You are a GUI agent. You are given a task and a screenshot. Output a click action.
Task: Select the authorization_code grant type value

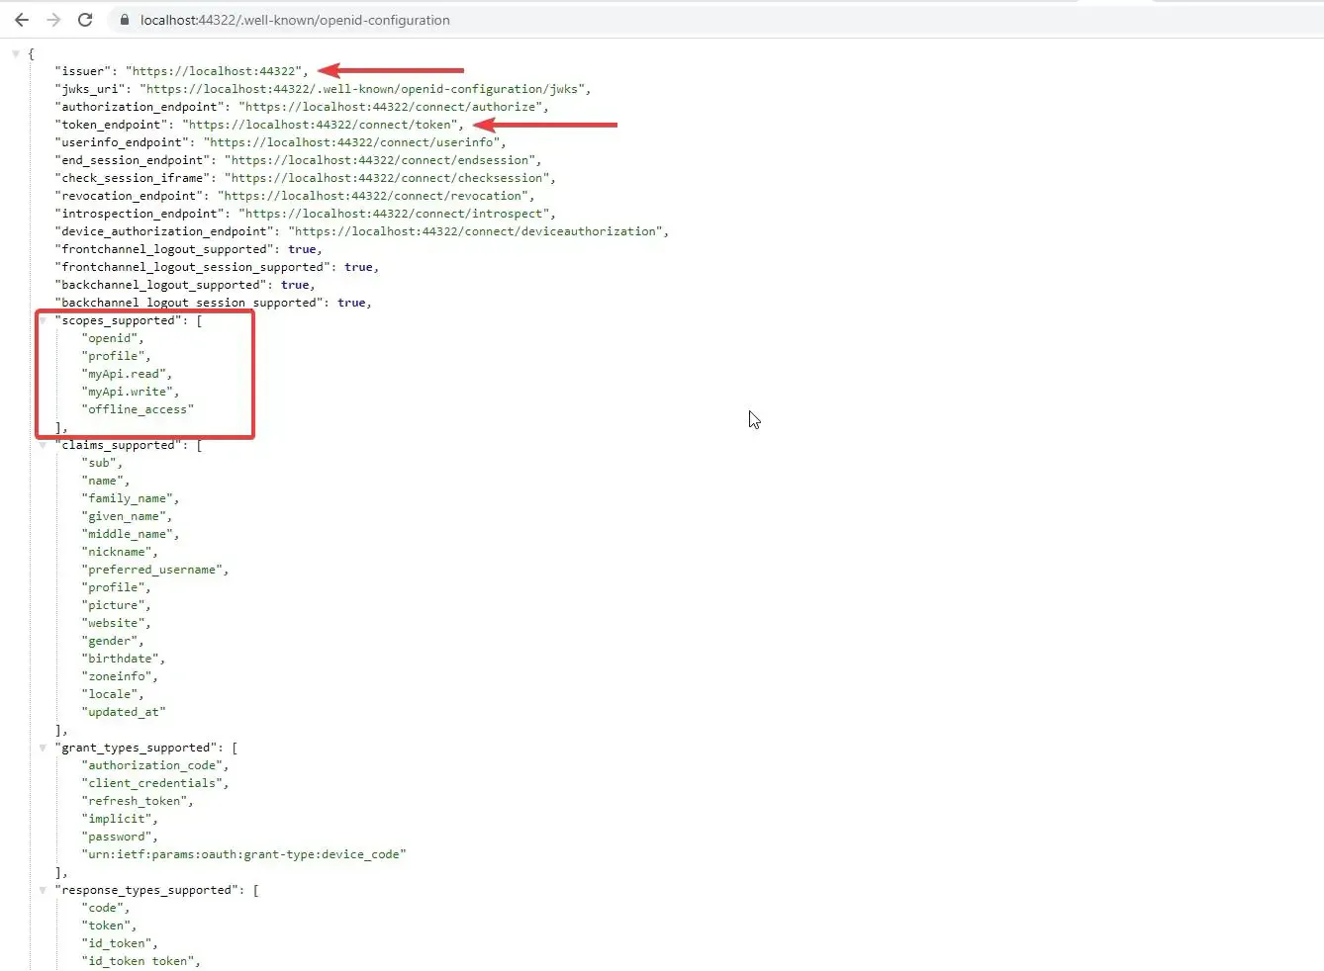[x=153, y=764]
